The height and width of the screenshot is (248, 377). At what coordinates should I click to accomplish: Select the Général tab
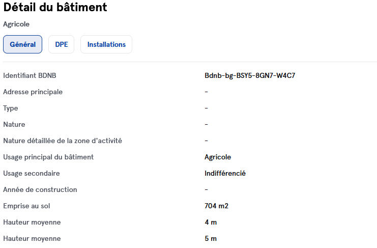[22, 44]
